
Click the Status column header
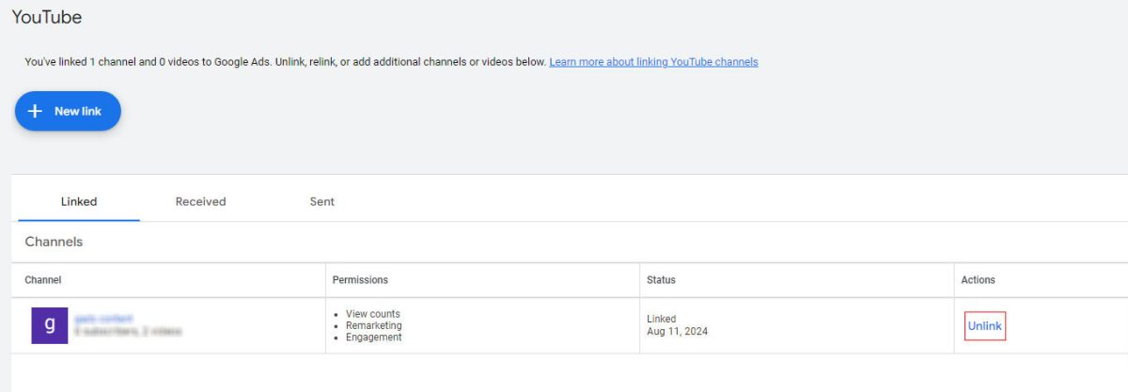coord(661,280)
